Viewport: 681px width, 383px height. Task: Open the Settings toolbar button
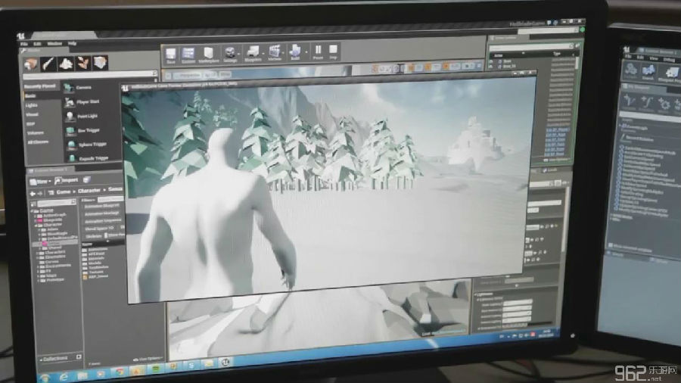coord(230,54)
